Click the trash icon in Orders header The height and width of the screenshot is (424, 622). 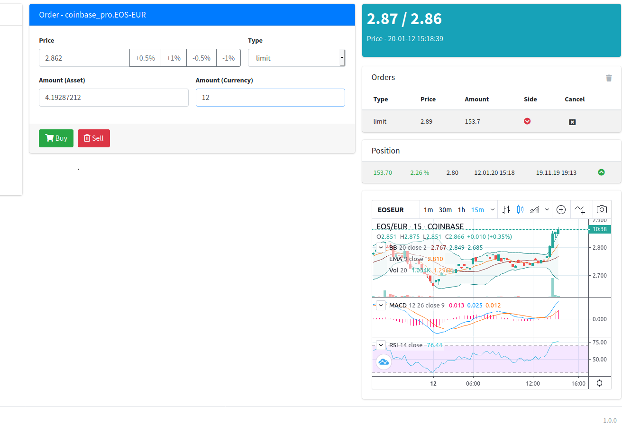point(609,78)
